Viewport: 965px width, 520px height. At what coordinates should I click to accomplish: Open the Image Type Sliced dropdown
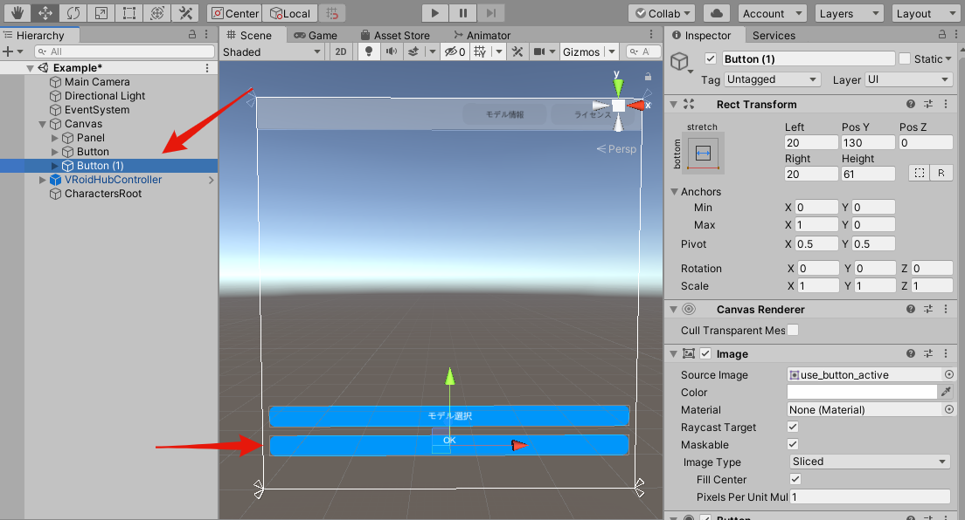(869, 462)
